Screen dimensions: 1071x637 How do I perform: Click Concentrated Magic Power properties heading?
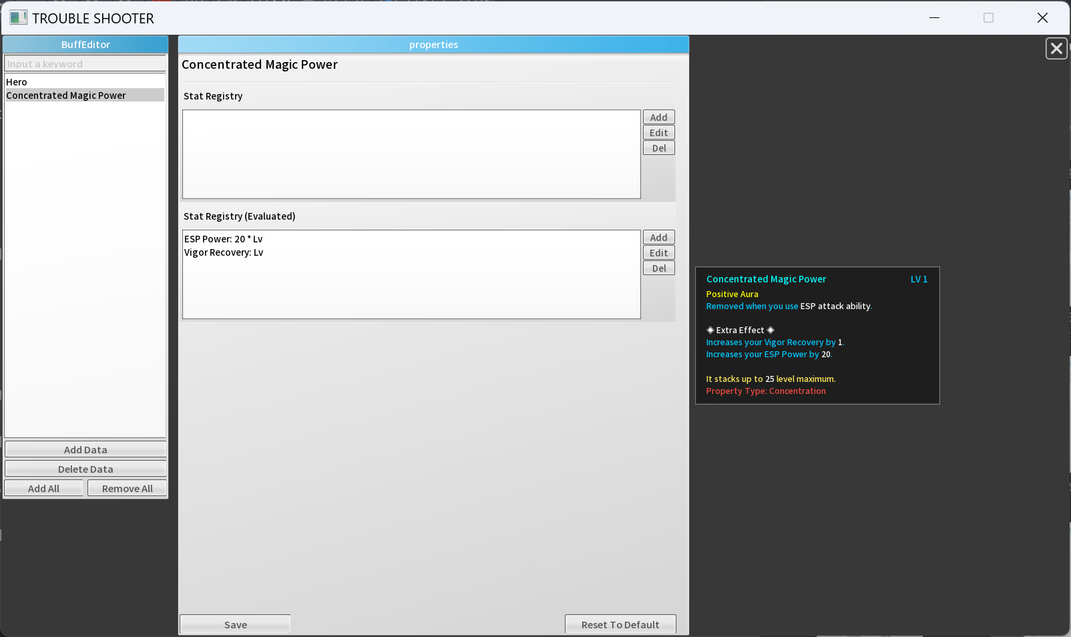pyautogui.click(x=260, y=65)
